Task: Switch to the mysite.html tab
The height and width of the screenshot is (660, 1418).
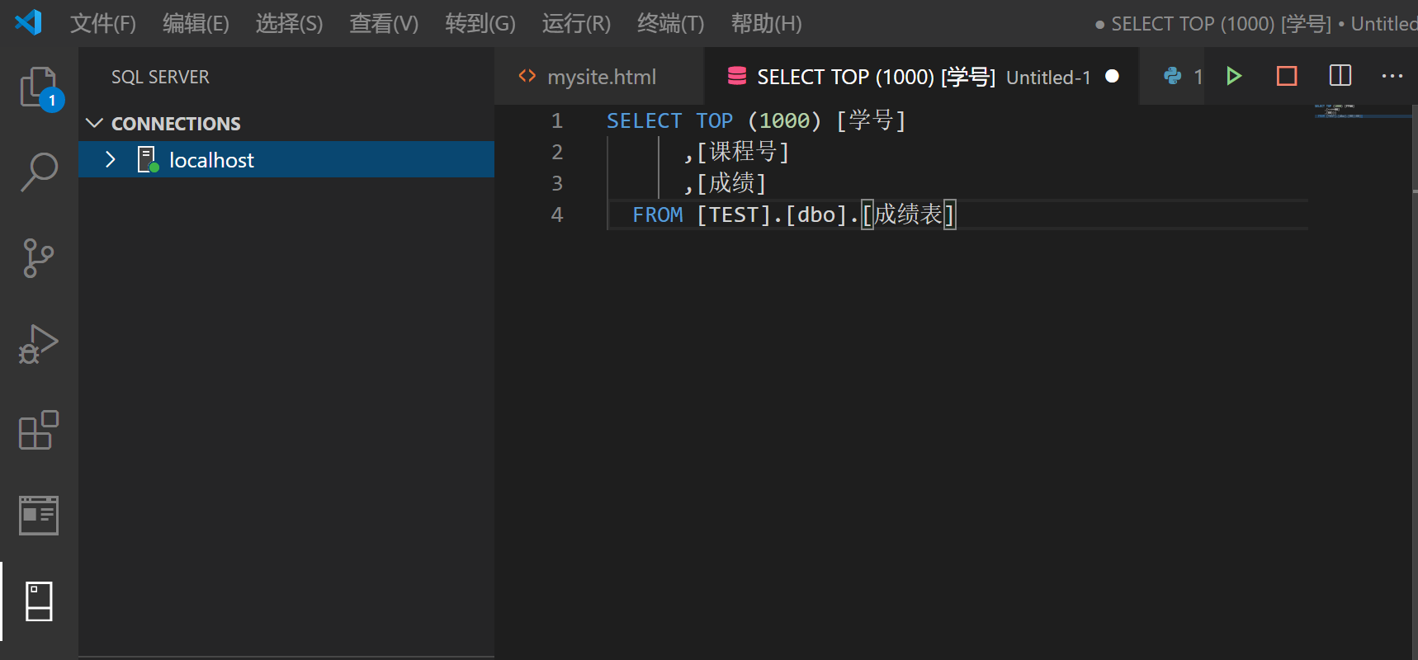Action: tap(599, 76)
